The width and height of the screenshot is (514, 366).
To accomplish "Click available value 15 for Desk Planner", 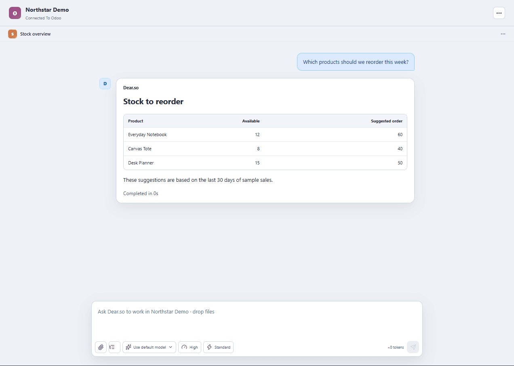I will coord(257,163).
